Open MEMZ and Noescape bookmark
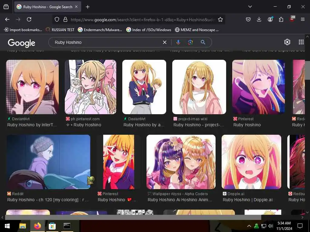The height and width of the screenshot is (232, 310). click(197, 30)
